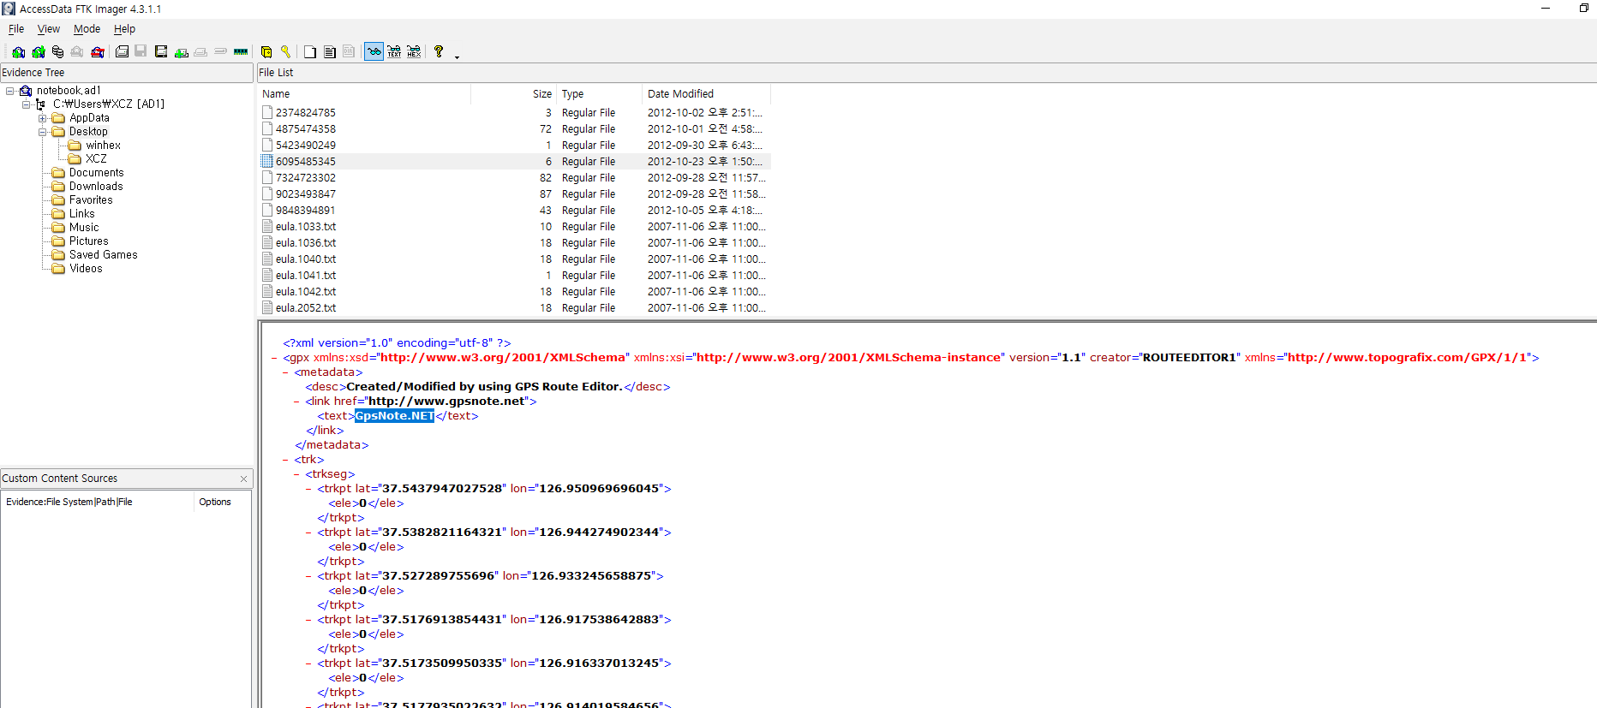Sort file list by Type column
This screenshot has height=708, width=1597.
pos(600,94)
